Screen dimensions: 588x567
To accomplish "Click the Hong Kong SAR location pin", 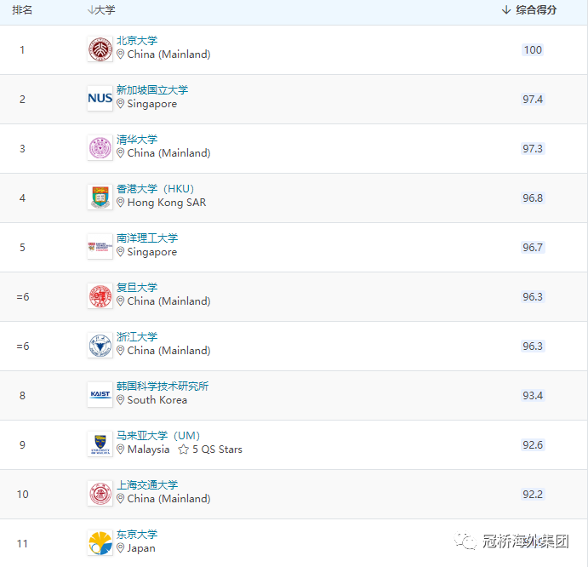I will point(121,203).
